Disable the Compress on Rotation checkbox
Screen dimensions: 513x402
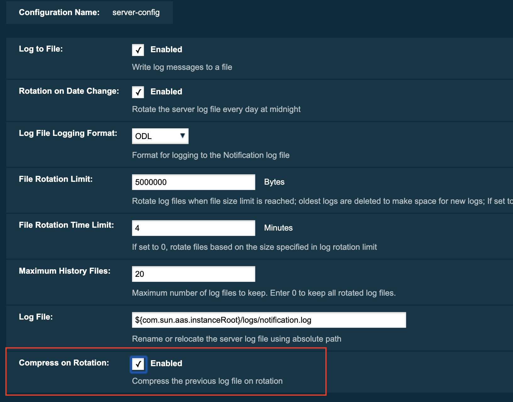[138, 364]
